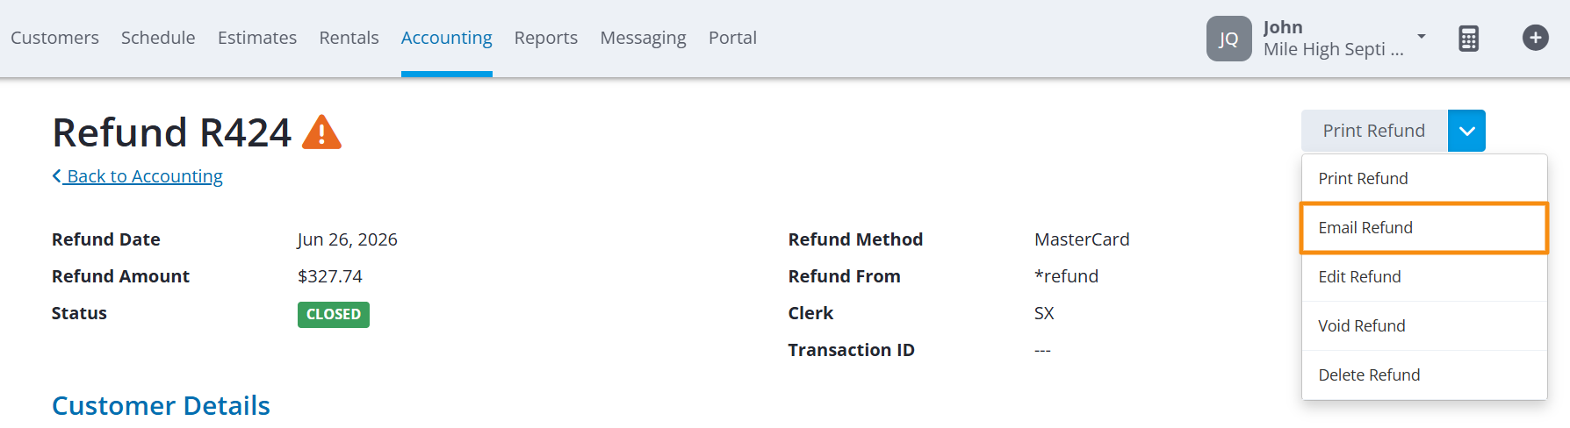1570x428 pixels.
Task: Click the orange warning triangle icon
Action: pyautogui.click(x=321, y=132)
